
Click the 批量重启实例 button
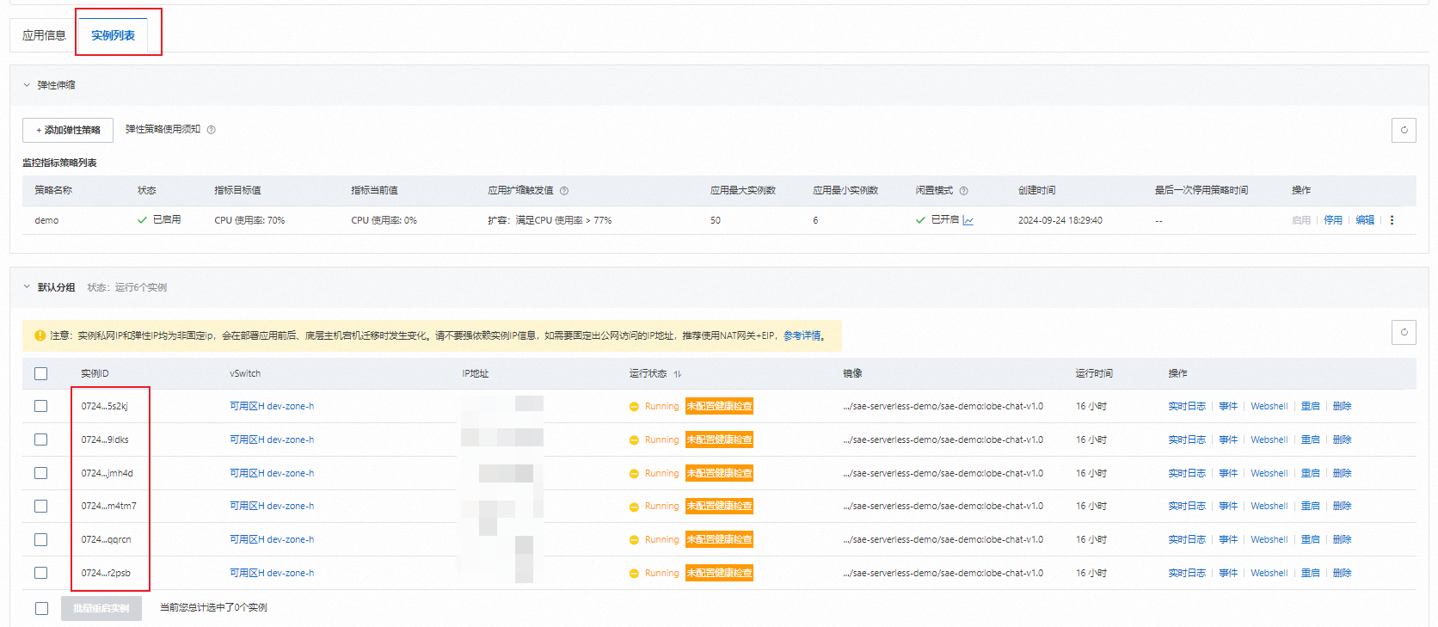coord(101,608)
